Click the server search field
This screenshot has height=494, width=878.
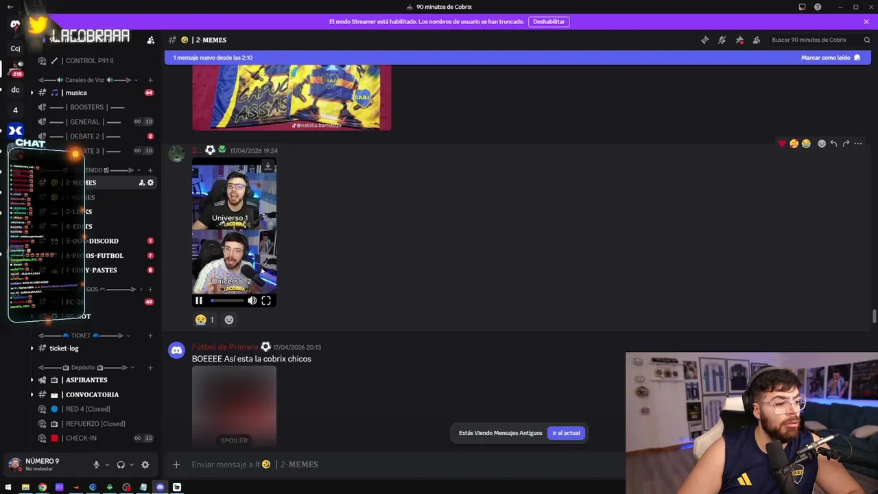coord(820,40)
